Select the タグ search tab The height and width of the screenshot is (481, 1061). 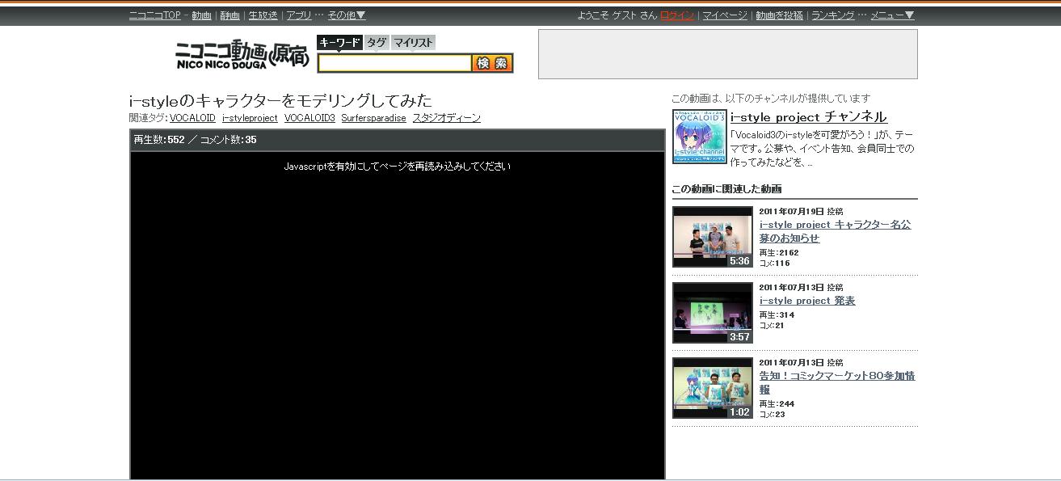377,43
